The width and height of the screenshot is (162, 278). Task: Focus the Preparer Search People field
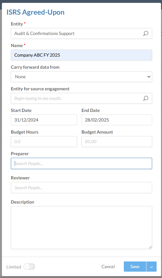click(x=81, y=163)
